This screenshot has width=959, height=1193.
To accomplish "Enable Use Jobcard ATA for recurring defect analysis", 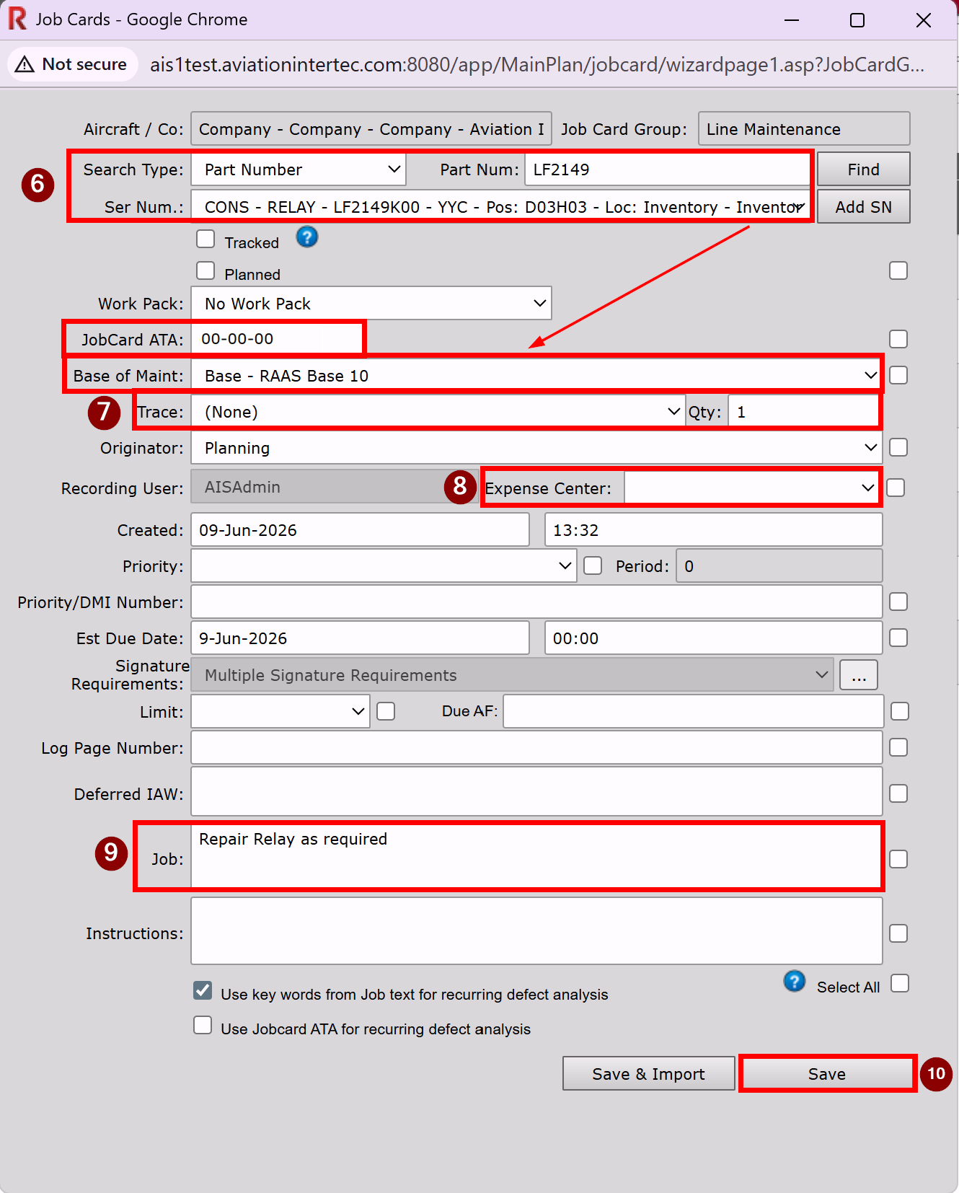I will click(x=203, y=1025).
